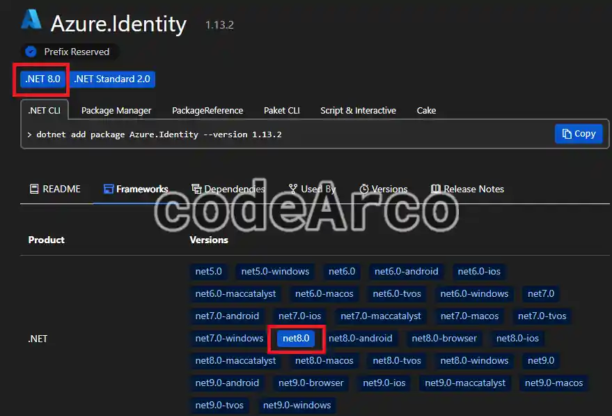Click the net9.0-browser framework tag
Screen dimensions: 612x416
311,383
